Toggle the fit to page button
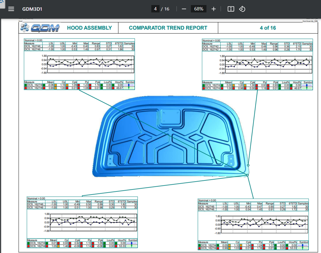Image resolution: width=321 pixels, height=253 pixels. [231, 9]
